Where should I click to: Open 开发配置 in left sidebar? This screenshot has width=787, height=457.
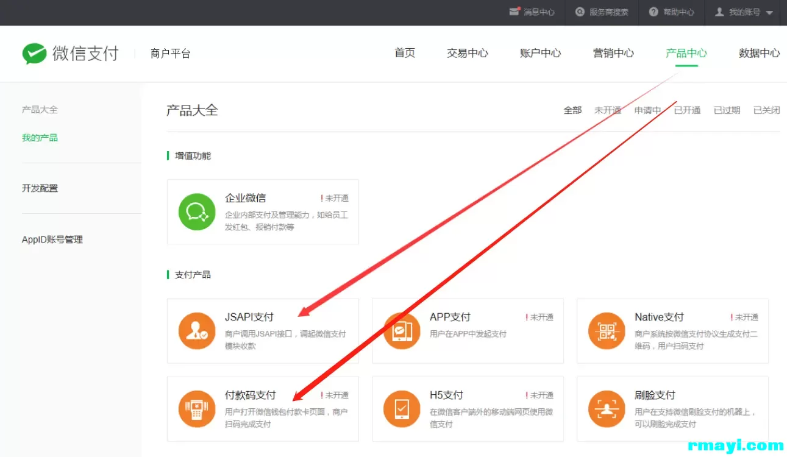coord(40,188)
